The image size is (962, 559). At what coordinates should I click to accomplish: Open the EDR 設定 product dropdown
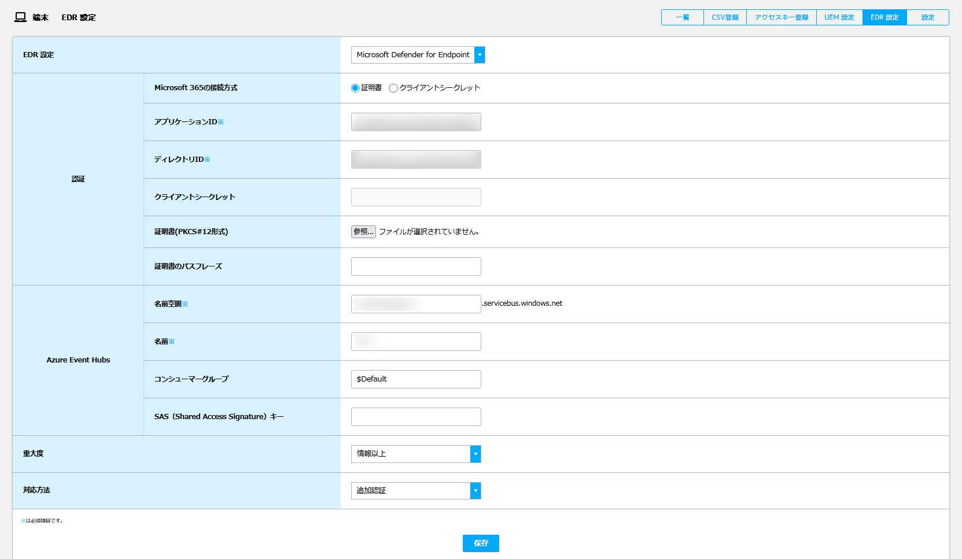418,55
